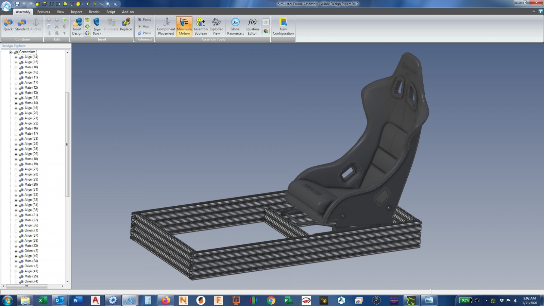Image resolution: width=544 pixels, height=306 pixels.
Task: Open Assembly Boolean tool
Action: click(x=201, y=27)
